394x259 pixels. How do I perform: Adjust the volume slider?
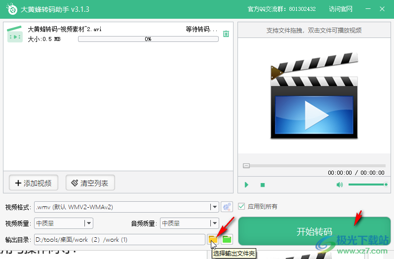pyautogui.click(x=368, y=185)
